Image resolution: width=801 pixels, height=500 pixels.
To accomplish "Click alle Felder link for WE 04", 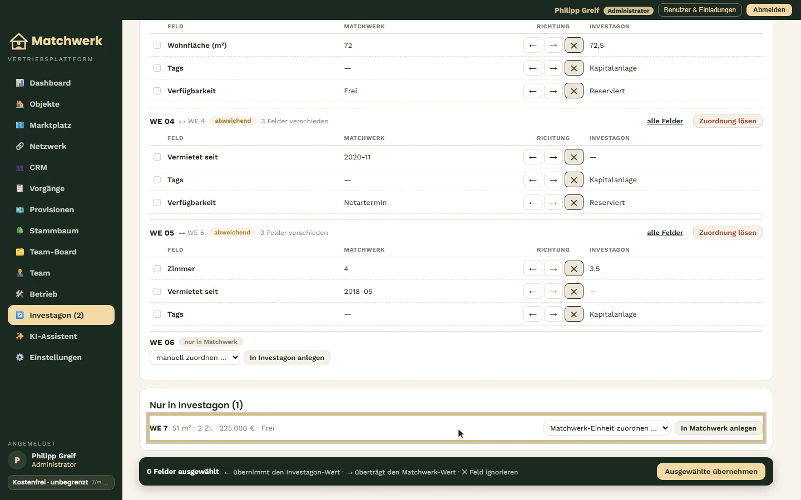I will [665, 121].
